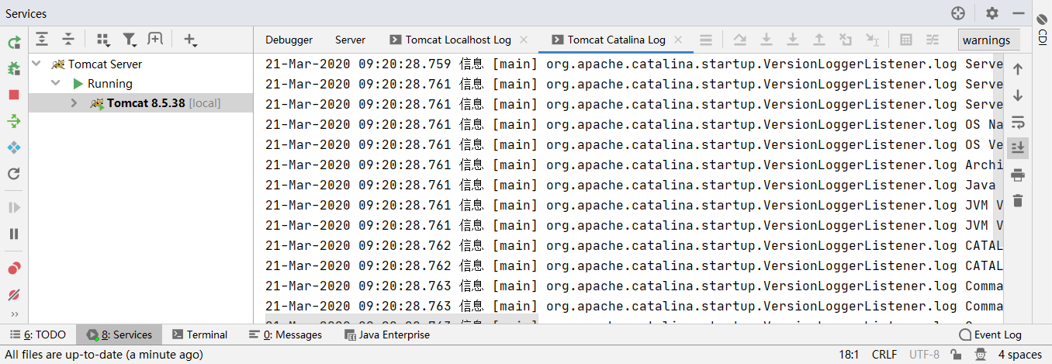This screenshot has width=1052, height=364.
Task: Print the Catalina log output
Action: click(1018, 175)
